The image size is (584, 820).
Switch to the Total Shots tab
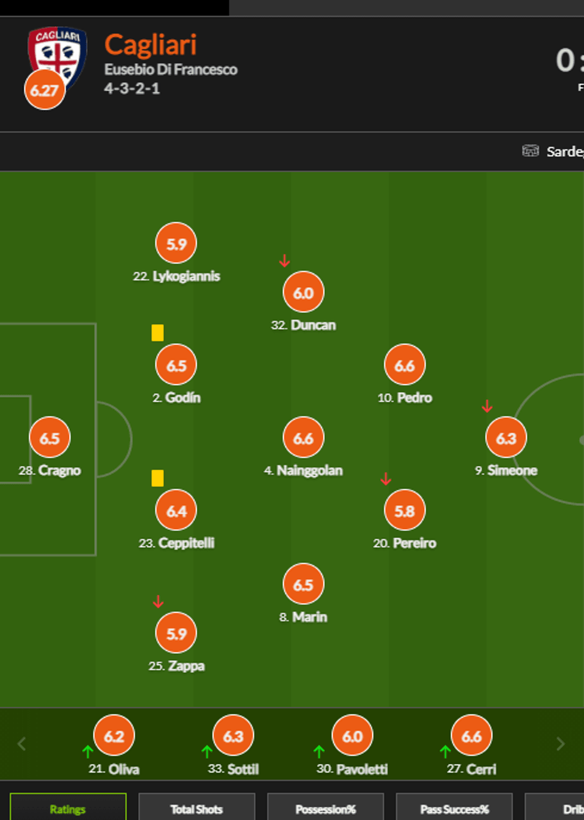[x=197, y=809]
